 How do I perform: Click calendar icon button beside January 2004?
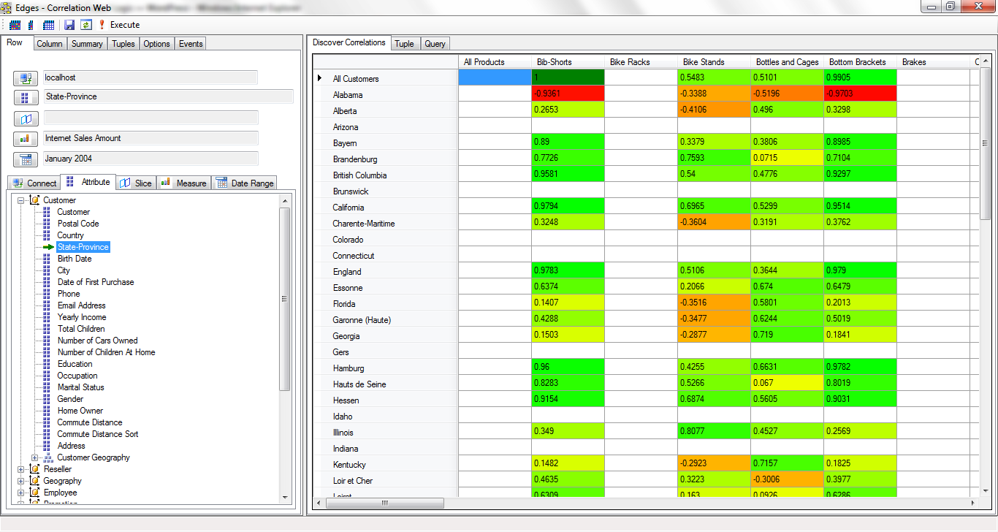[26, 159]
